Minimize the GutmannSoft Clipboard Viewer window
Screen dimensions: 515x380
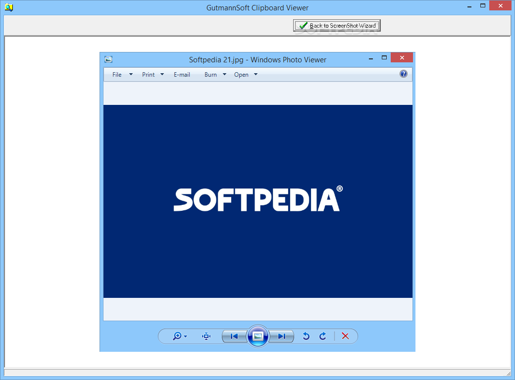point(469,6)
